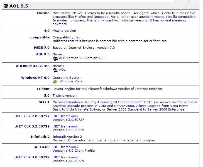This screenshot has width=203, height=167.
Task: Click the Windows NT 6.0 label
Action: (x=35, y=78)
